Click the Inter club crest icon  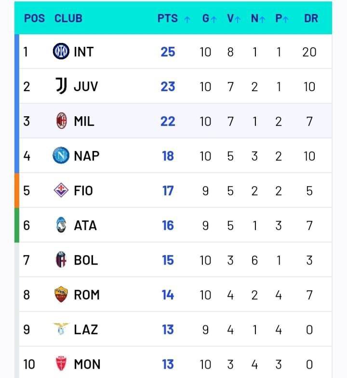pyautogui.click(x=61, y=51)
